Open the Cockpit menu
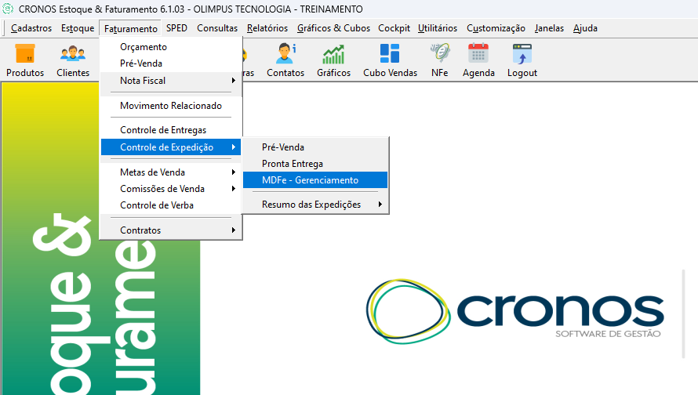698x395 pixels. 394,28
